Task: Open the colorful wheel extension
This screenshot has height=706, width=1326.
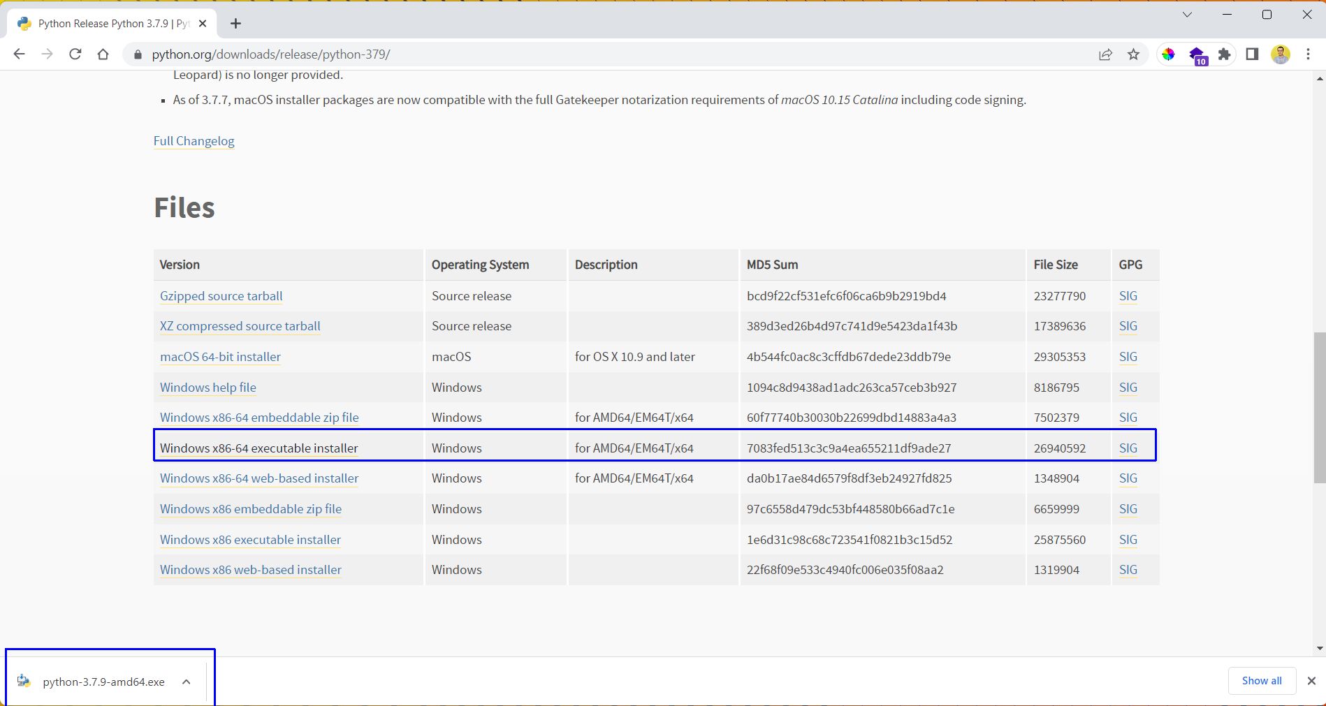Action: pos(1168,54)
